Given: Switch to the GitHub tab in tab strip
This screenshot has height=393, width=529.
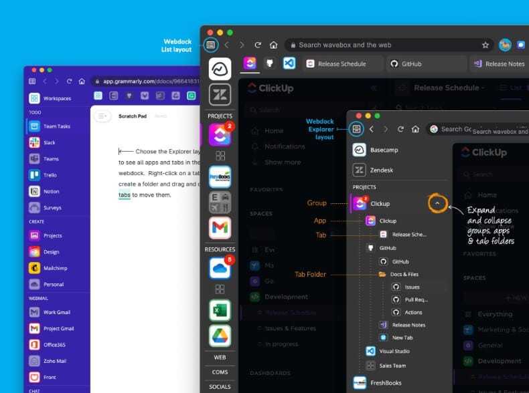Looking at the screenshot, I should (410, 63).
